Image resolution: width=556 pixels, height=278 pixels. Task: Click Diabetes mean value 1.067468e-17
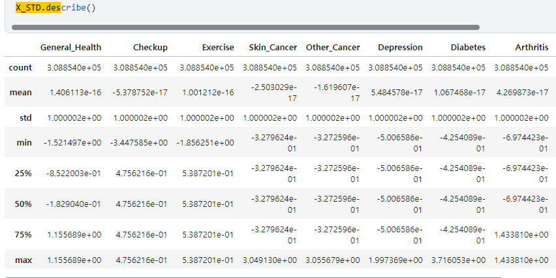click(x=459, y=93)
